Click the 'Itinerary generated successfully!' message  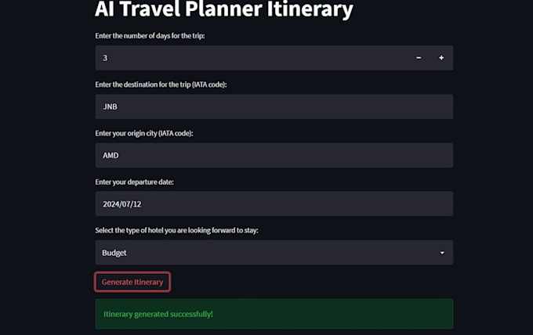click(x=158, y=314)
